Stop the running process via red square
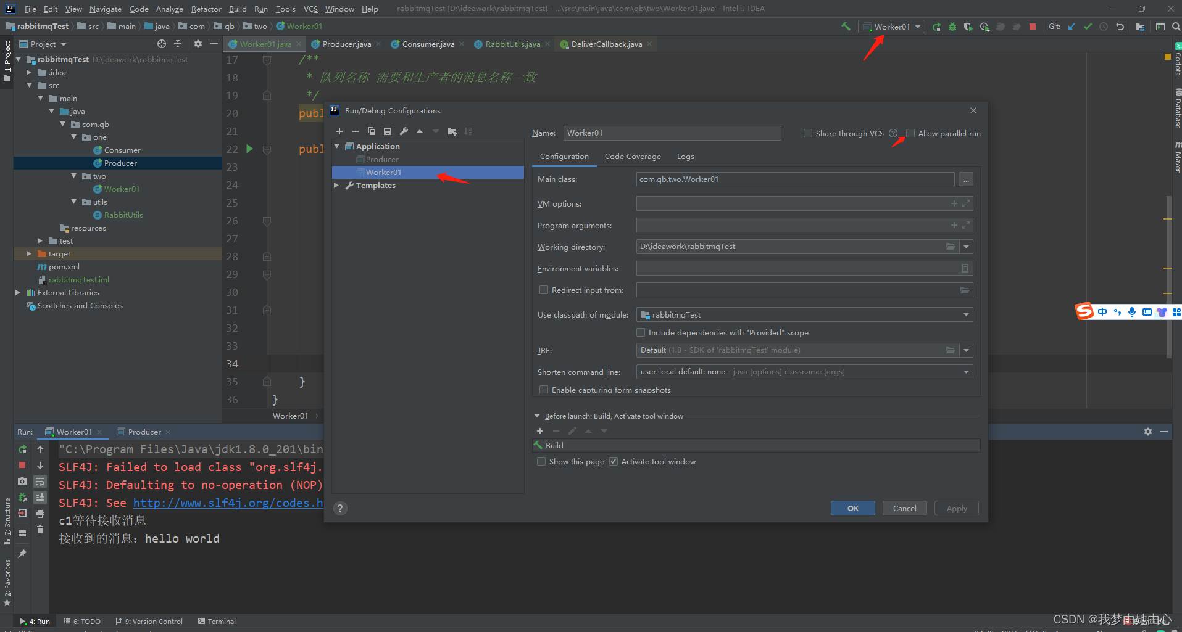1182x632 pixels. [x=1033, y=27]
